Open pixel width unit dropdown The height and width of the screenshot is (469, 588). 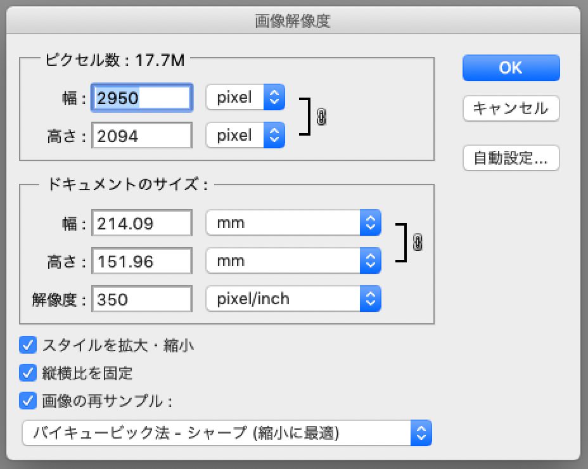coord(245,98)
